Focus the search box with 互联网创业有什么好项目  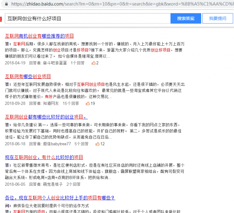click(x=88, y=18)
